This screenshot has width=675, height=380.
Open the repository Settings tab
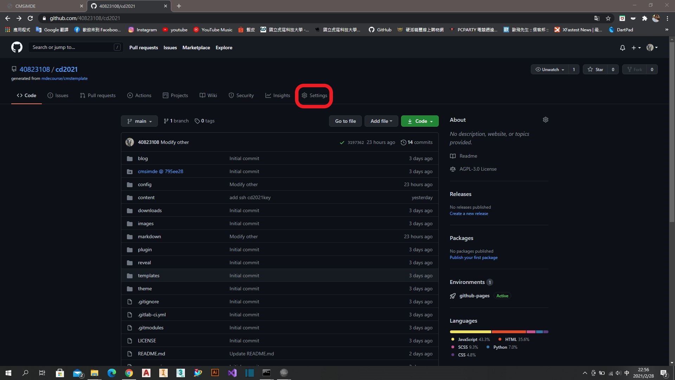pyautogui.click(x=314, y=95)
